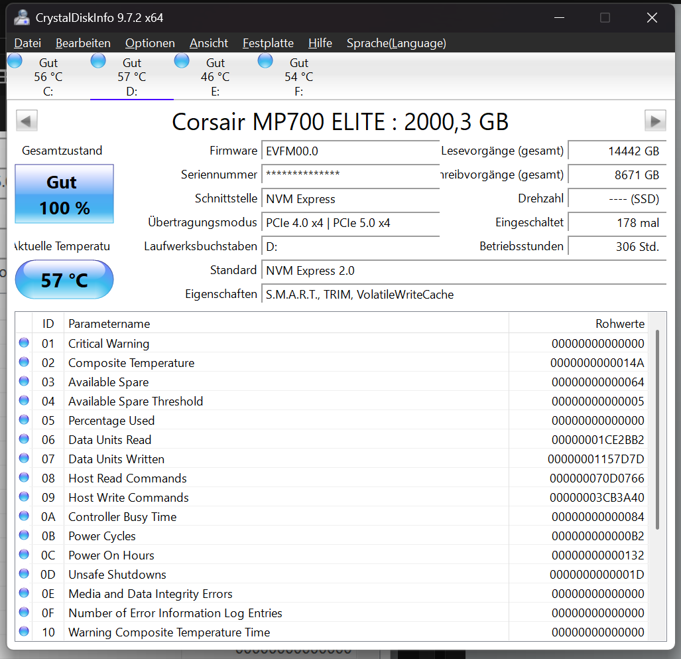Click the status orb for Host Write Commands
The width and height of the screenshot is (681, 659).
[24, 496]
